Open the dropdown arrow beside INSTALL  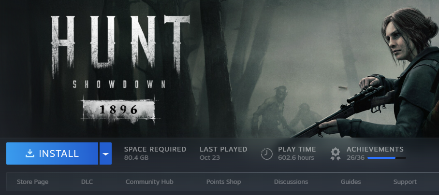[x=105, y=153]
